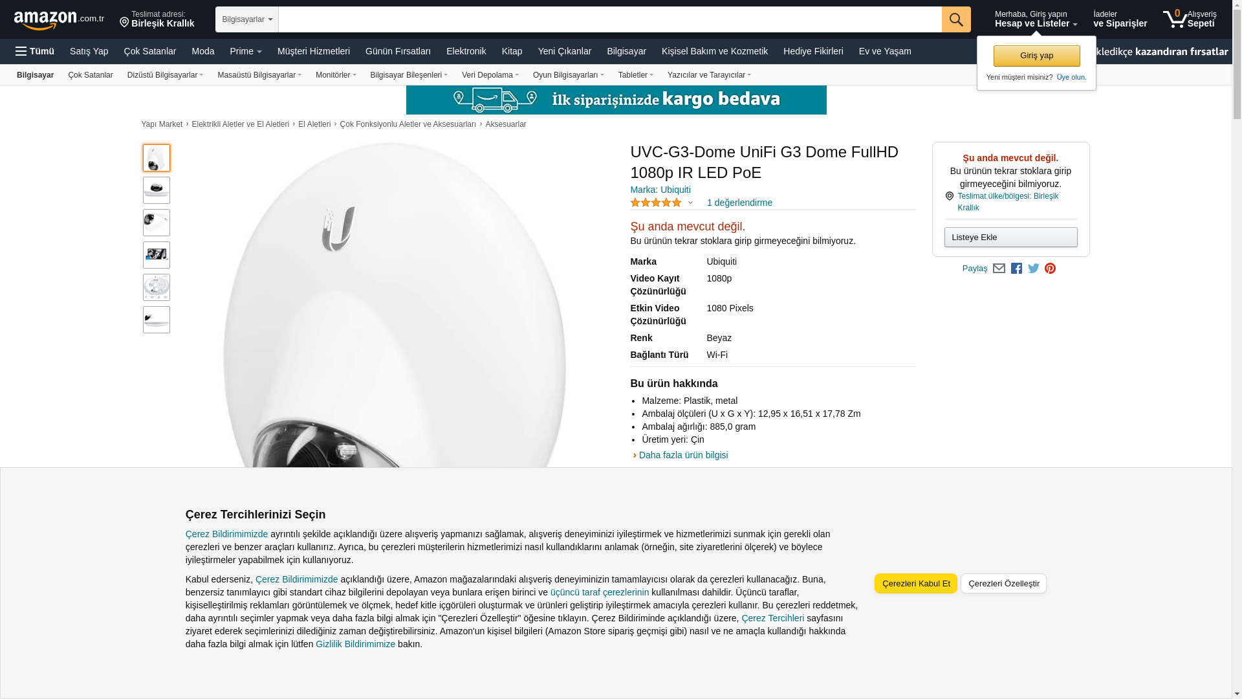Open the Elektronik navigation item
This screenshot has width=1242, height=699.
tap(466, 51)
